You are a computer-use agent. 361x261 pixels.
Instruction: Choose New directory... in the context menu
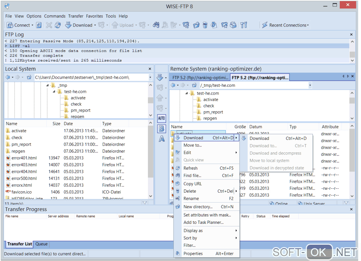(x=207, y=207)
